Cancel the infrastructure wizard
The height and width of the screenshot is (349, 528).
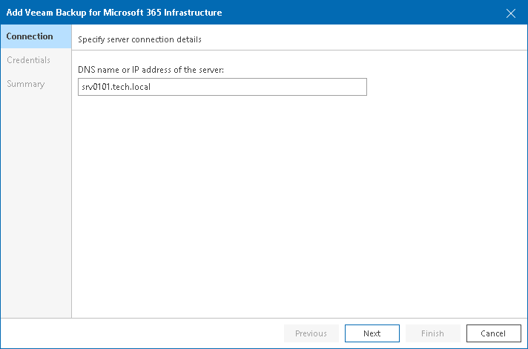click(x=494, y=333)
